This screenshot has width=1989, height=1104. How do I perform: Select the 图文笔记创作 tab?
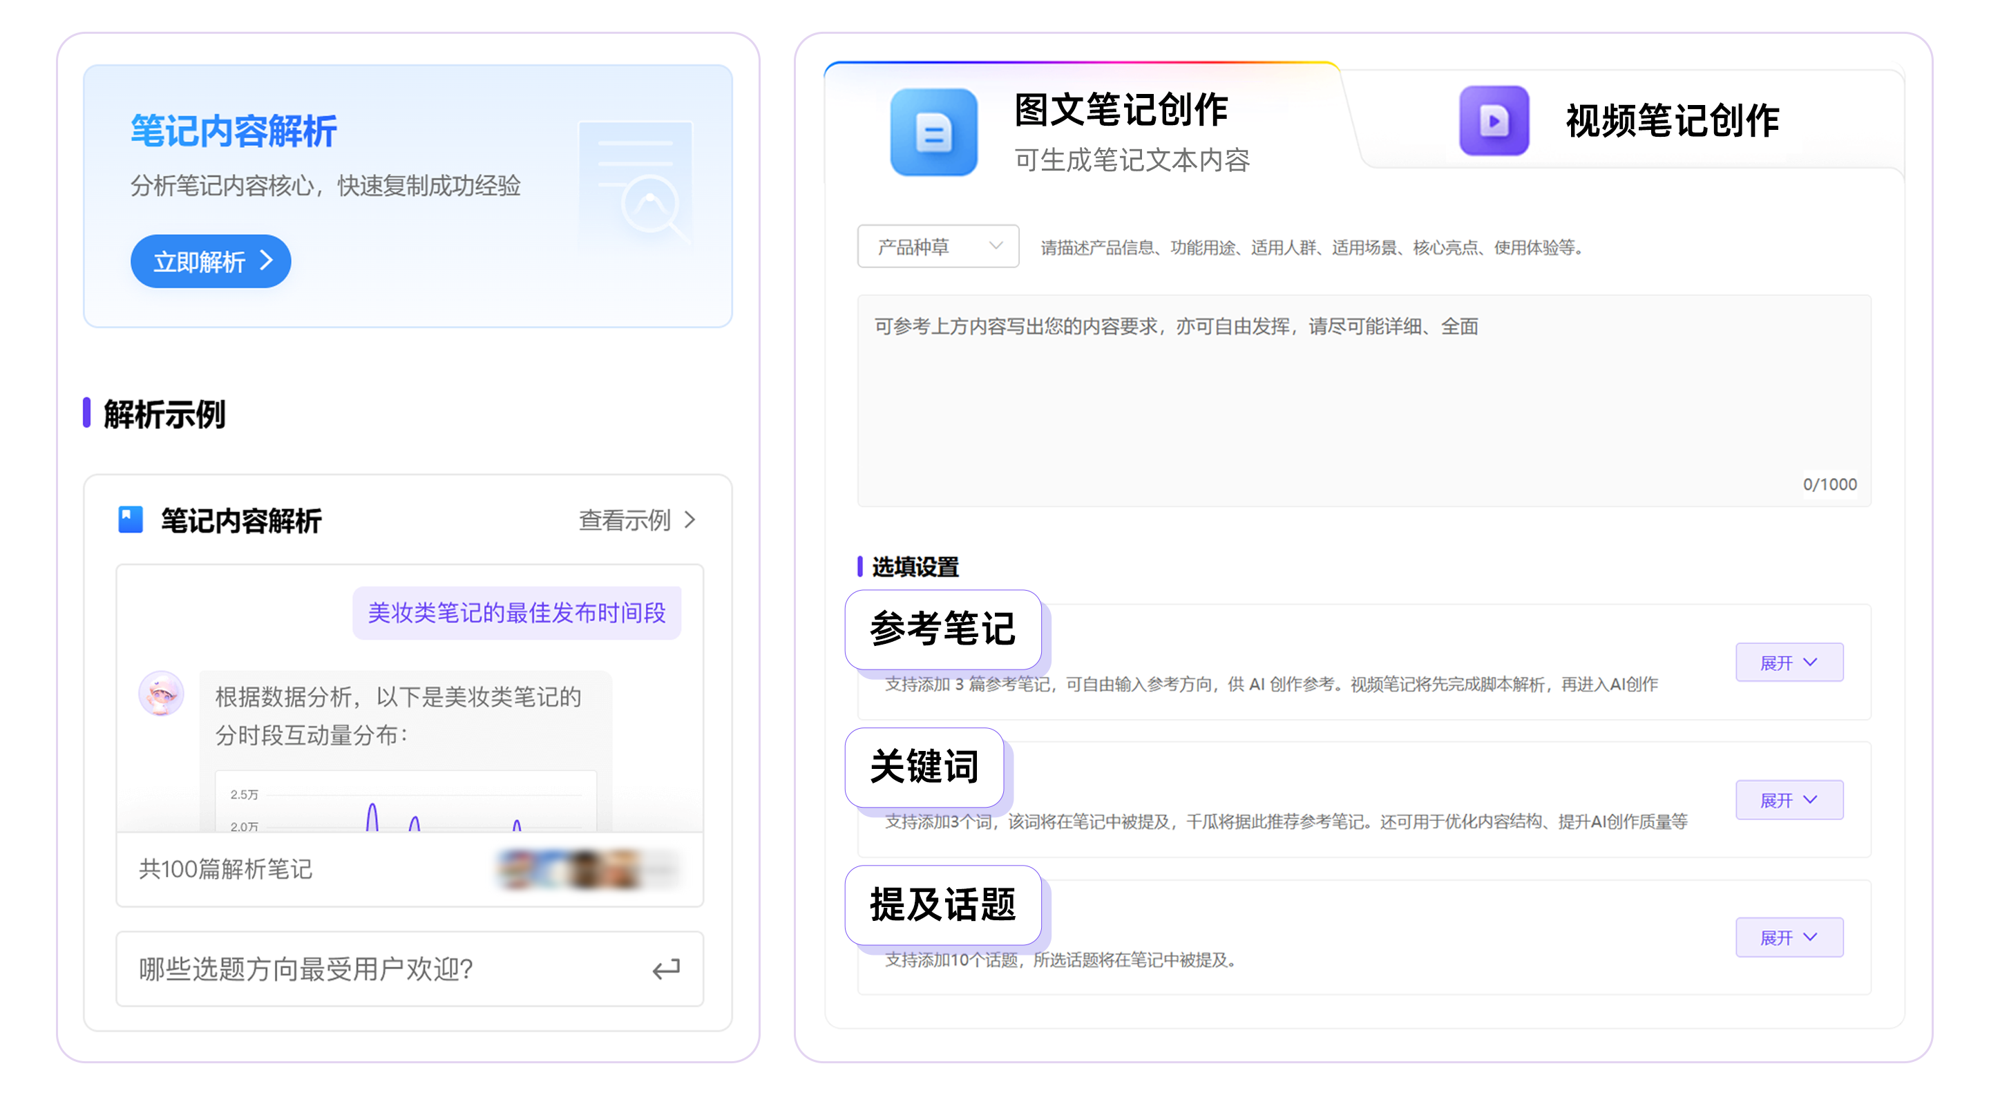pyautogui.click(x=1120, y=110)
